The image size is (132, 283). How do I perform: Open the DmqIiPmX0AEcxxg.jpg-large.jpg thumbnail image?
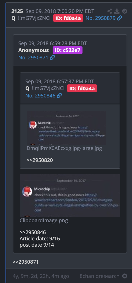coord(66,128)
